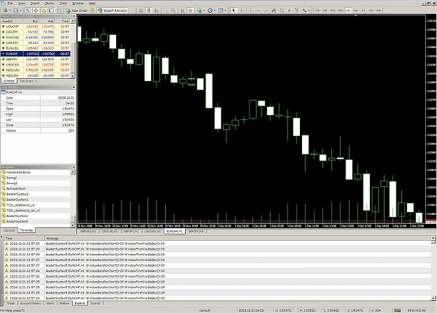Open the Common tab in Navigator
The height and width of the screenshot is (314, 437).
pos(9,230)
